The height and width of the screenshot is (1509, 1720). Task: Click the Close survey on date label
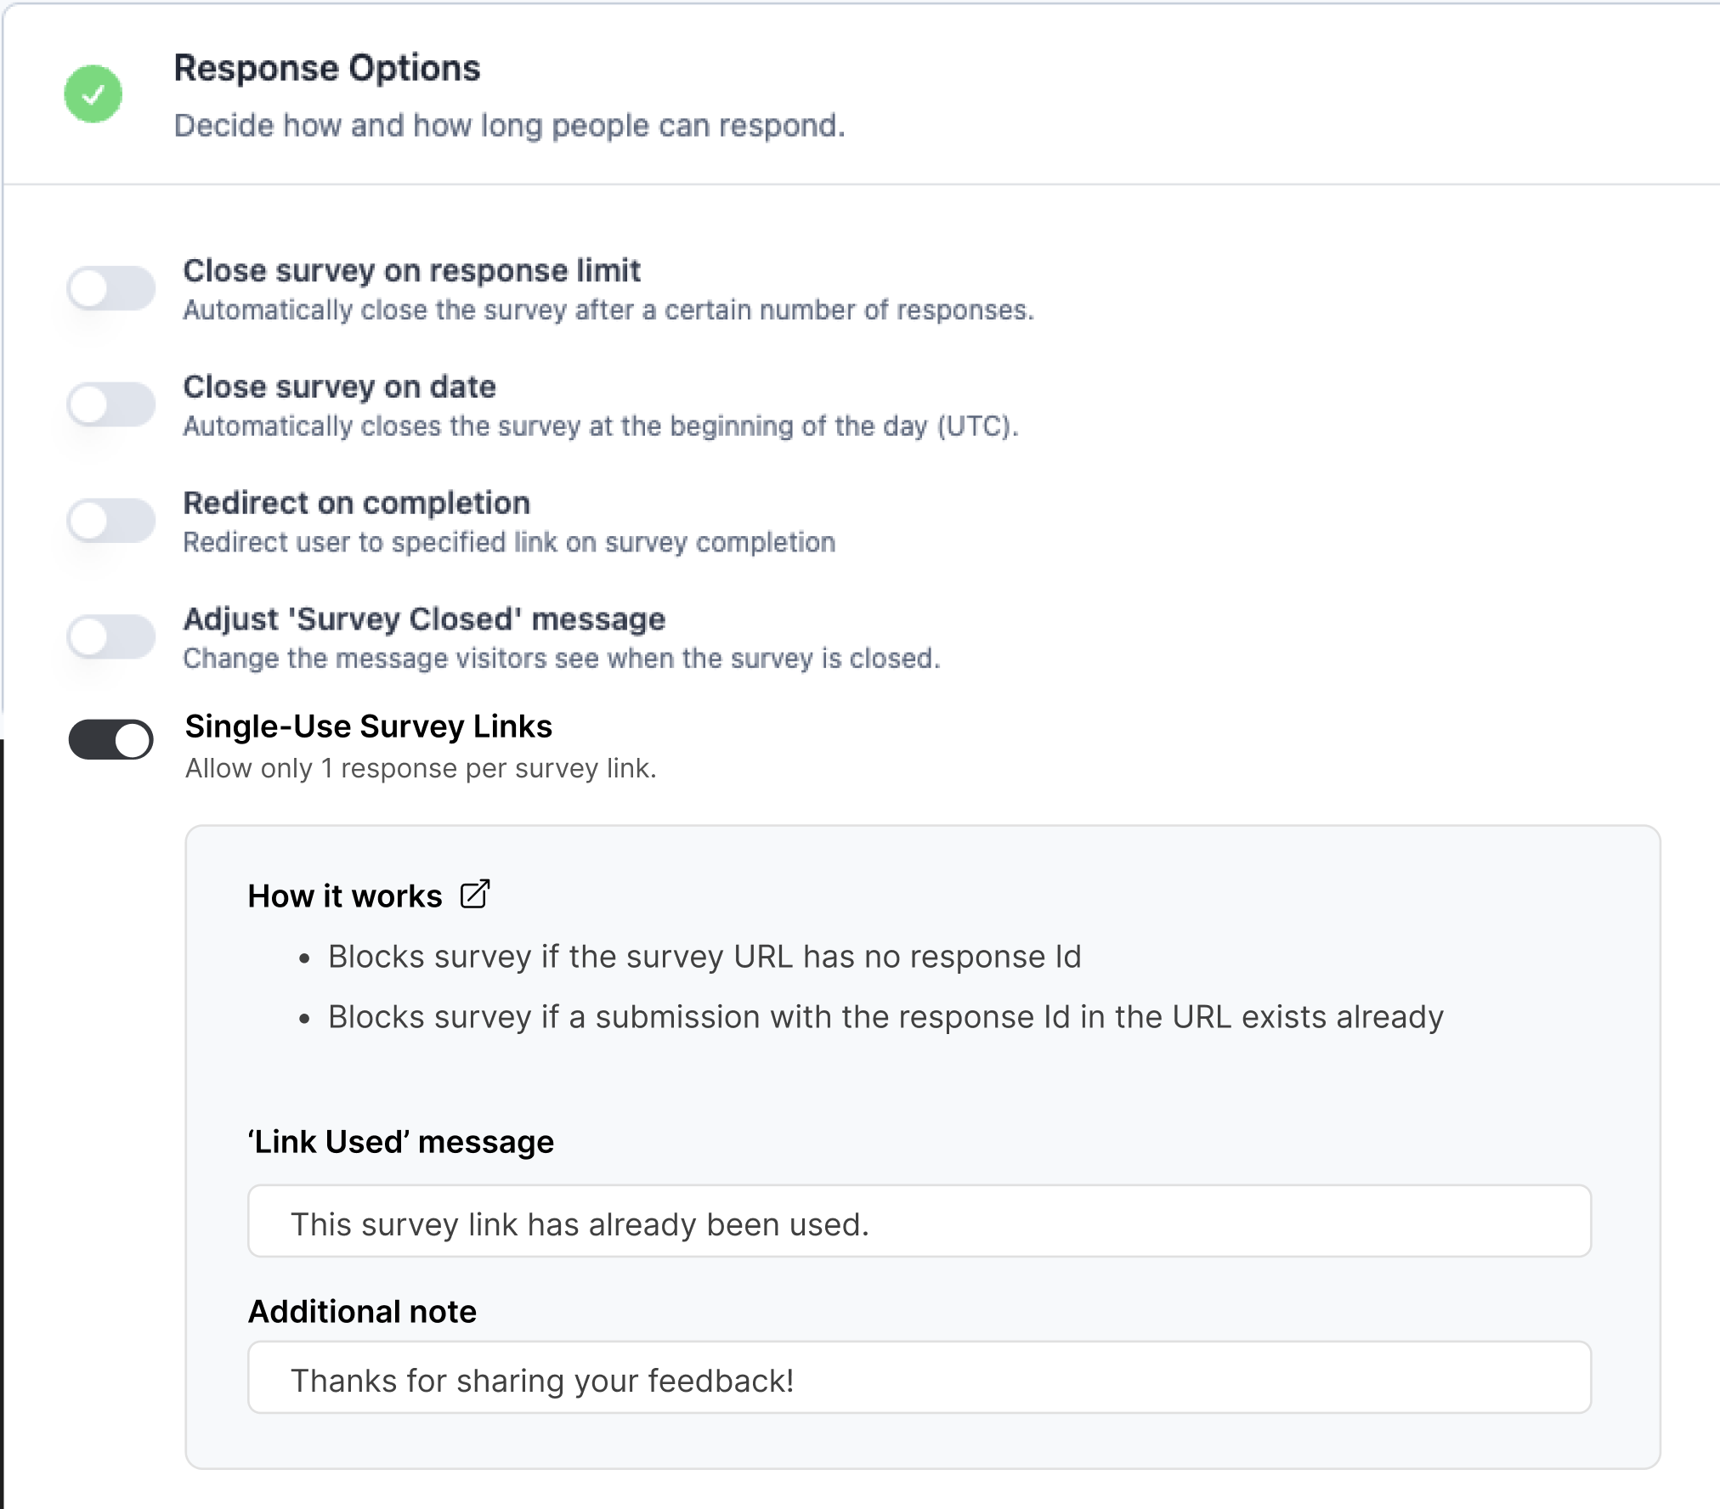(x=340, y=387)
